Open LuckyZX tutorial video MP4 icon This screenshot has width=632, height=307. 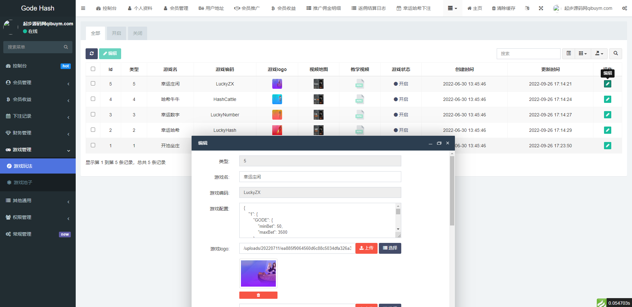point(359,84)
